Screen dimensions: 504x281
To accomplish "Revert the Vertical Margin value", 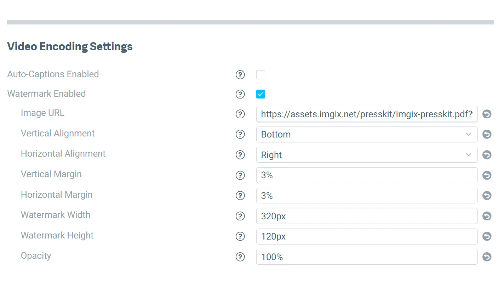I will click(x=487, y=175).
